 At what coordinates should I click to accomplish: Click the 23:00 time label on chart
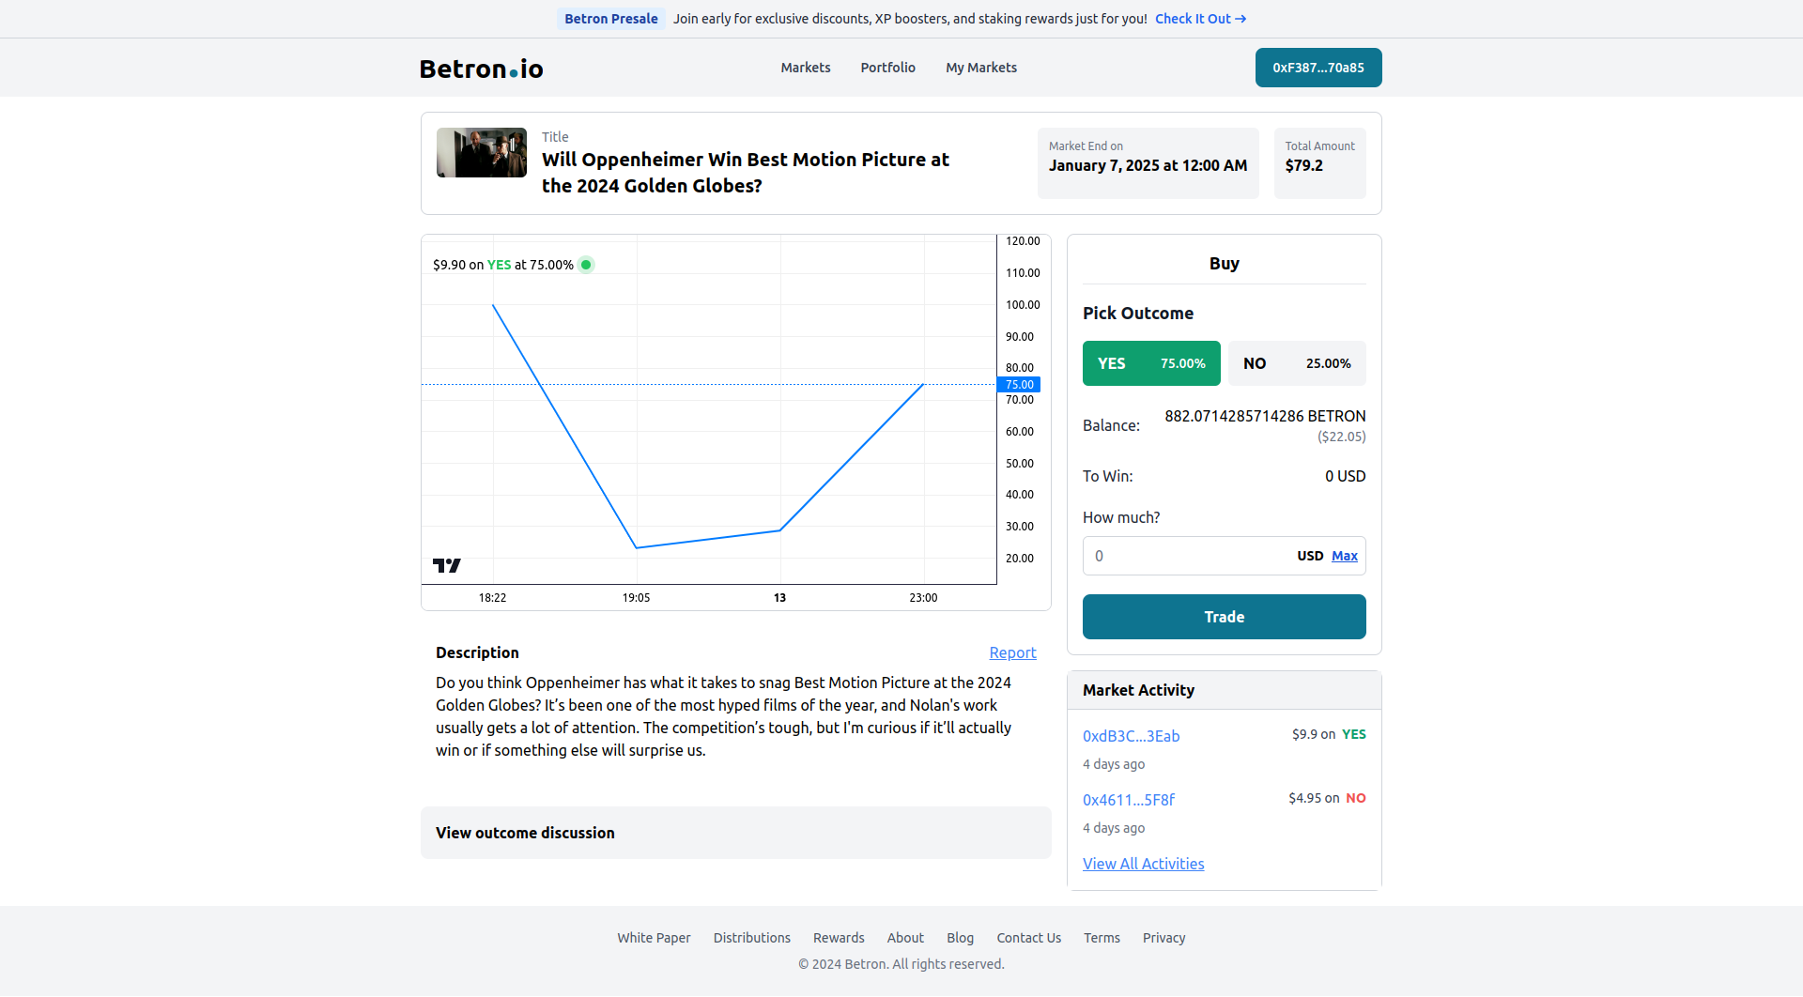[x=923, y=598]
